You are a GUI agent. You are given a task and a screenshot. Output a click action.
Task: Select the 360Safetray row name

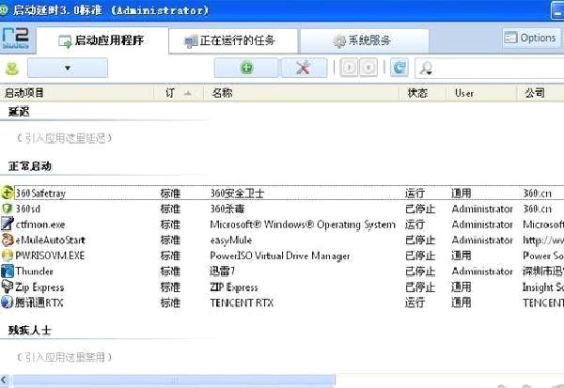click(x=40, y=194)
